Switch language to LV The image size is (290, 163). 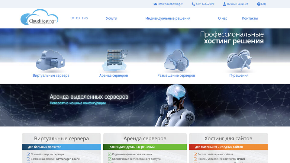point(72,18)
